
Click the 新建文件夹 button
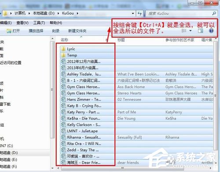(x=77, y=31)
